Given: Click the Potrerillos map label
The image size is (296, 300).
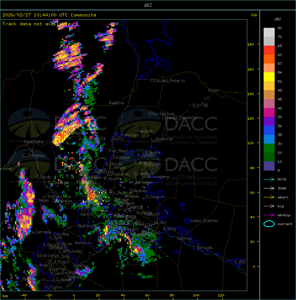Looking at the screenshot, I should click(x=59, y=197).
